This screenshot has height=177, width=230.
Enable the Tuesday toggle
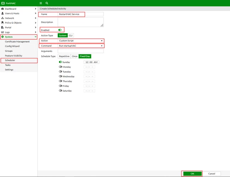[60, 71]
